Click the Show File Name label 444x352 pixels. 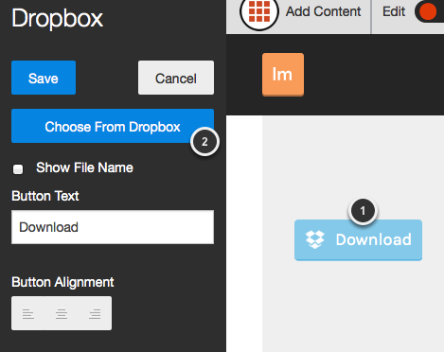[84, 167]
